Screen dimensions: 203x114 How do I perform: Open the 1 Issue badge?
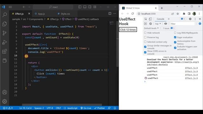(x=168, y=28)
